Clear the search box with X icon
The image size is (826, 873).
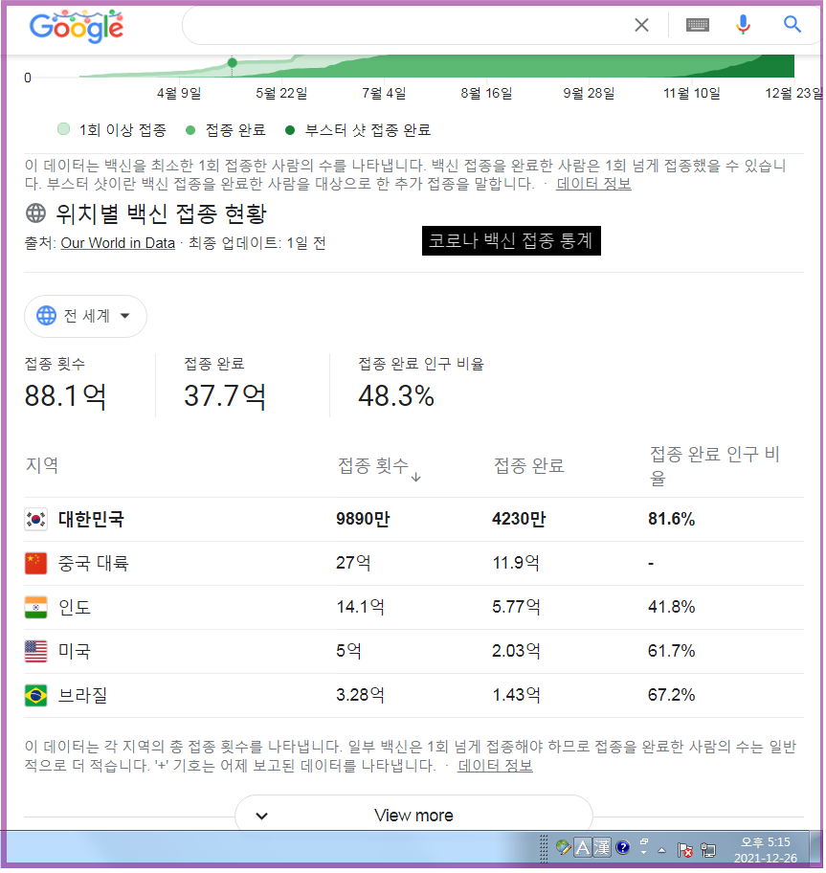(x=643, y=25)
